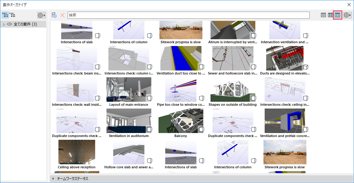
Task: Open the Balcony issue image
Action: [181, 121]
